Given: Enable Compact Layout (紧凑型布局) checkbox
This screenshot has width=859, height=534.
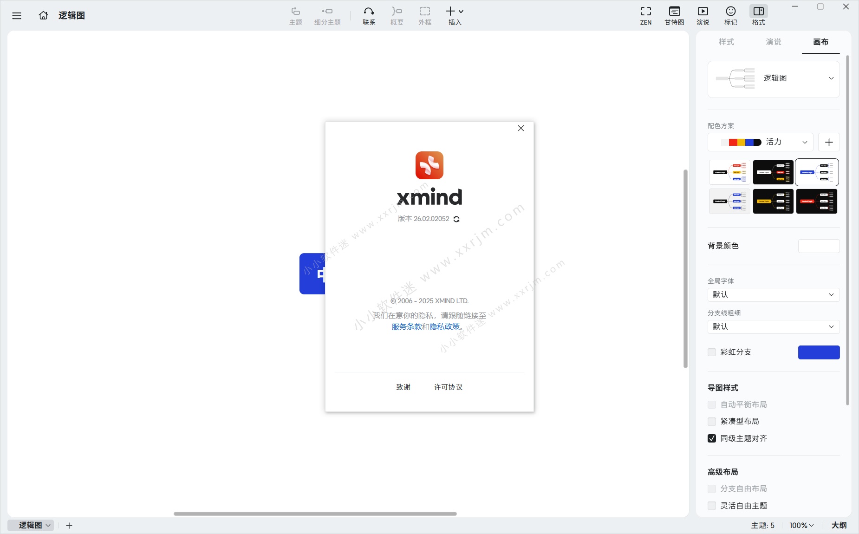Looking at the screenshot, I should coord(712,422).
